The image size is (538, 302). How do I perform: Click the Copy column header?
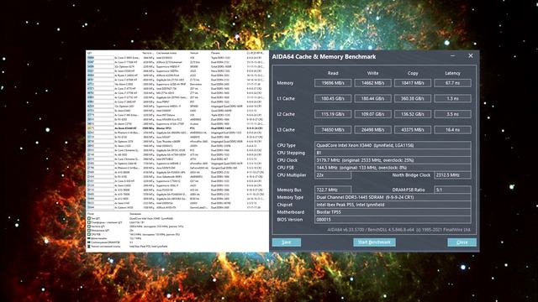(413, 73)
